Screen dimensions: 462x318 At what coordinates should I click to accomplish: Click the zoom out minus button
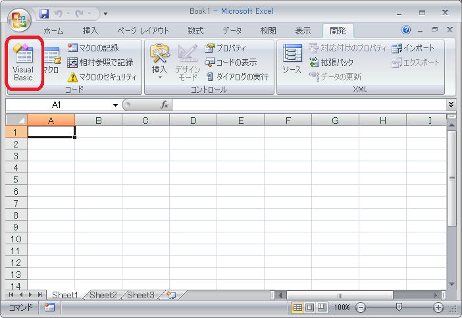[x=361, y=307]
